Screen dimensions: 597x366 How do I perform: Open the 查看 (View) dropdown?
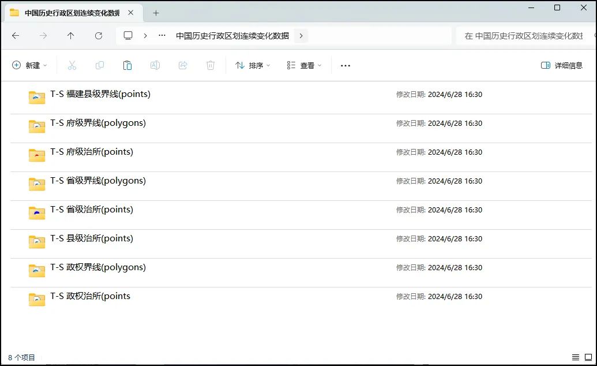[x=304, y=66]
